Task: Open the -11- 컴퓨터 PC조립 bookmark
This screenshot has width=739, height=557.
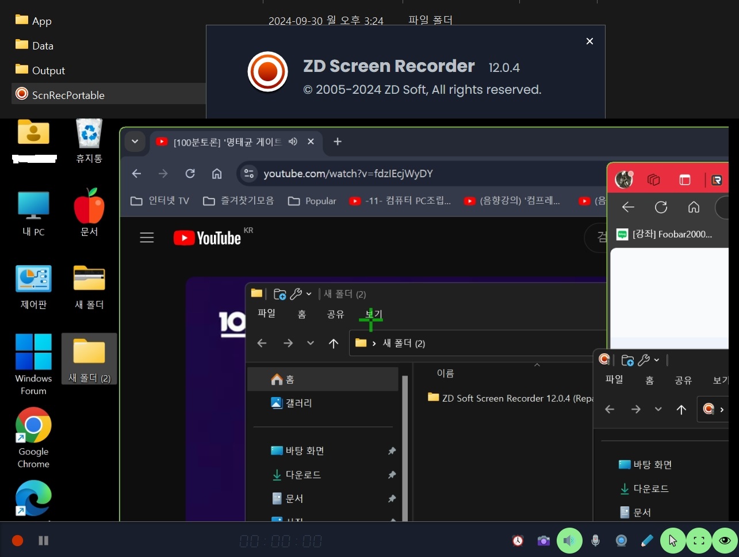Action: pos(400,201)
